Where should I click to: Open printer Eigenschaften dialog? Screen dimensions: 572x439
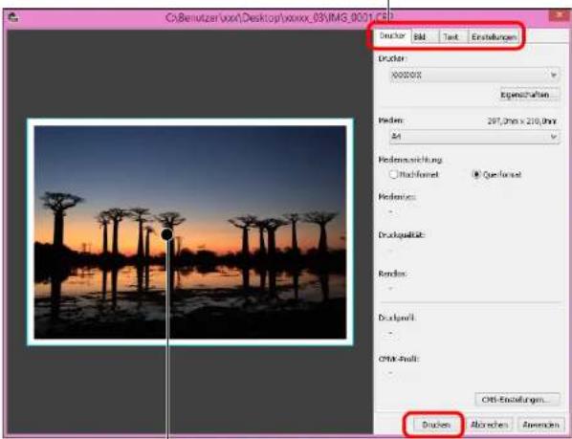[x=529, y=95]
